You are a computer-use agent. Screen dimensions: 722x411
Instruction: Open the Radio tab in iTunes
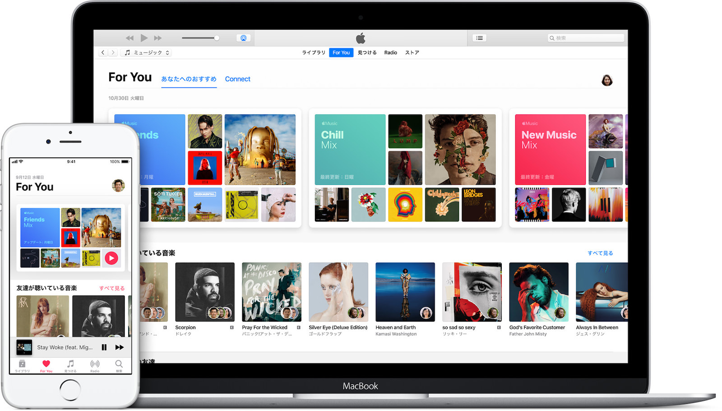click(391, 53)
